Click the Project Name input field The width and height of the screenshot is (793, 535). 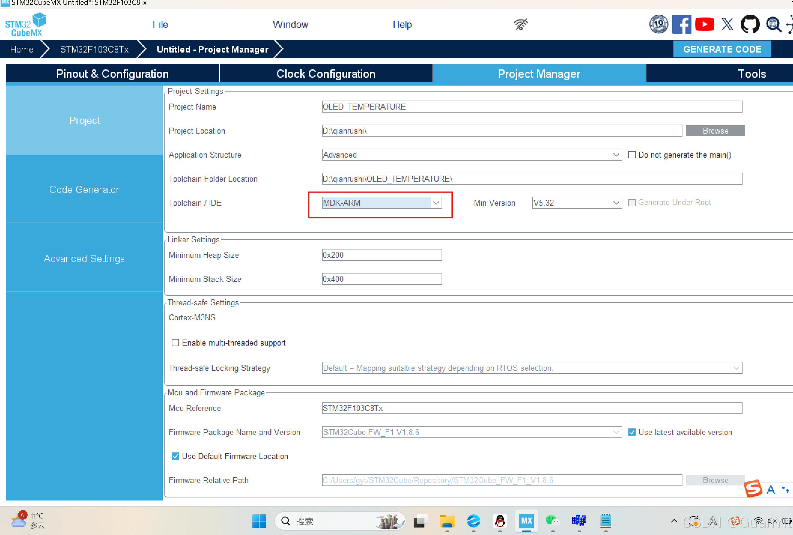[x=532, y=107]
